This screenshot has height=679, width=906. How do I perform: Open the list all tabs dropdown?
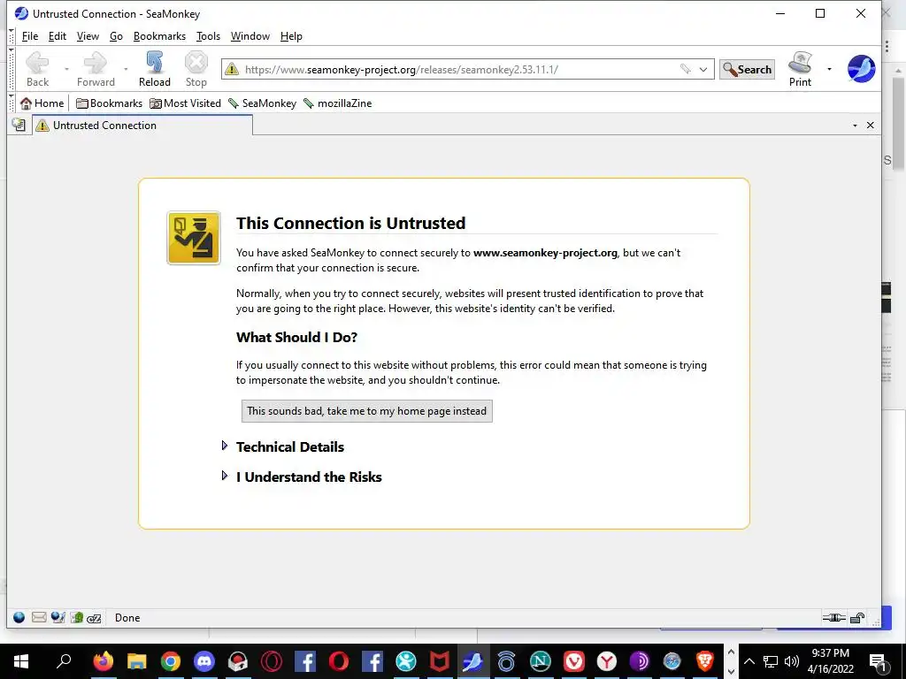point(855,126)
